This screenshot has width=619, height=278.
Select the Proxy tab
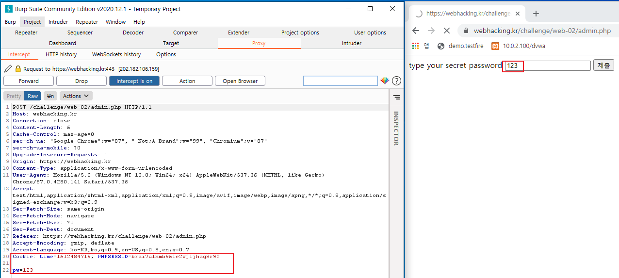click(259, 43)
